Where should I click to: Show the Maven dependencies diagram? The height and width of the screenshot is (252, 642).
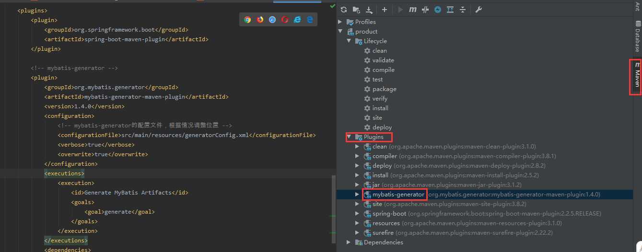coord(450,9)
